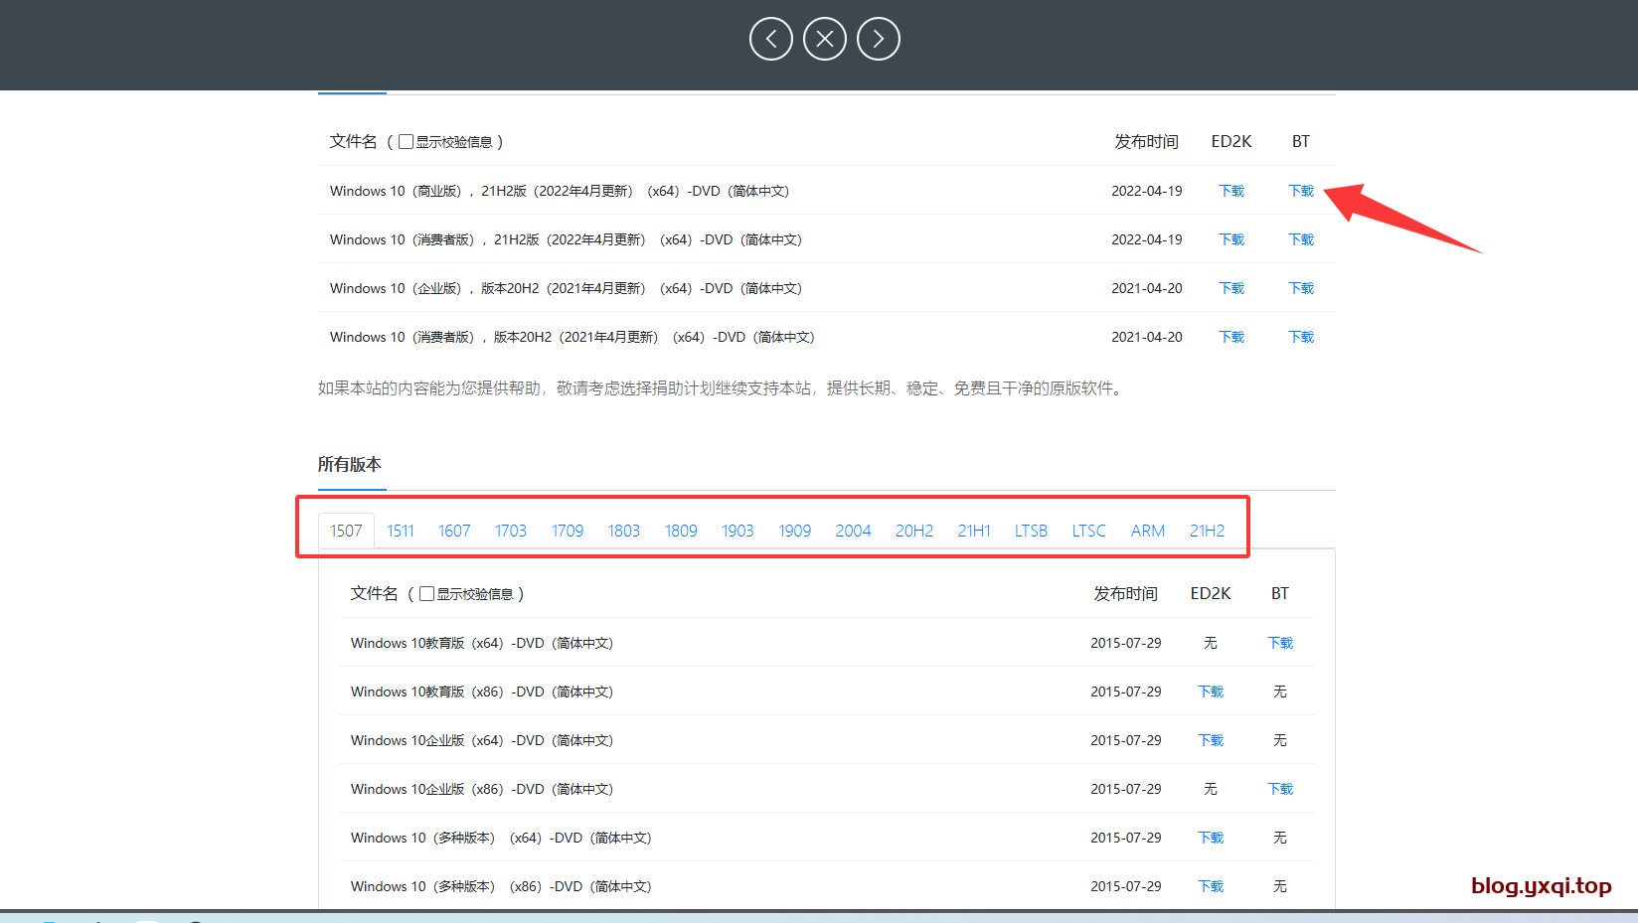Viewport: 1638px width, 923px height.
Task: Click BT download for Windows 10教育版 x64
Action: click(x=1279, y=643)
